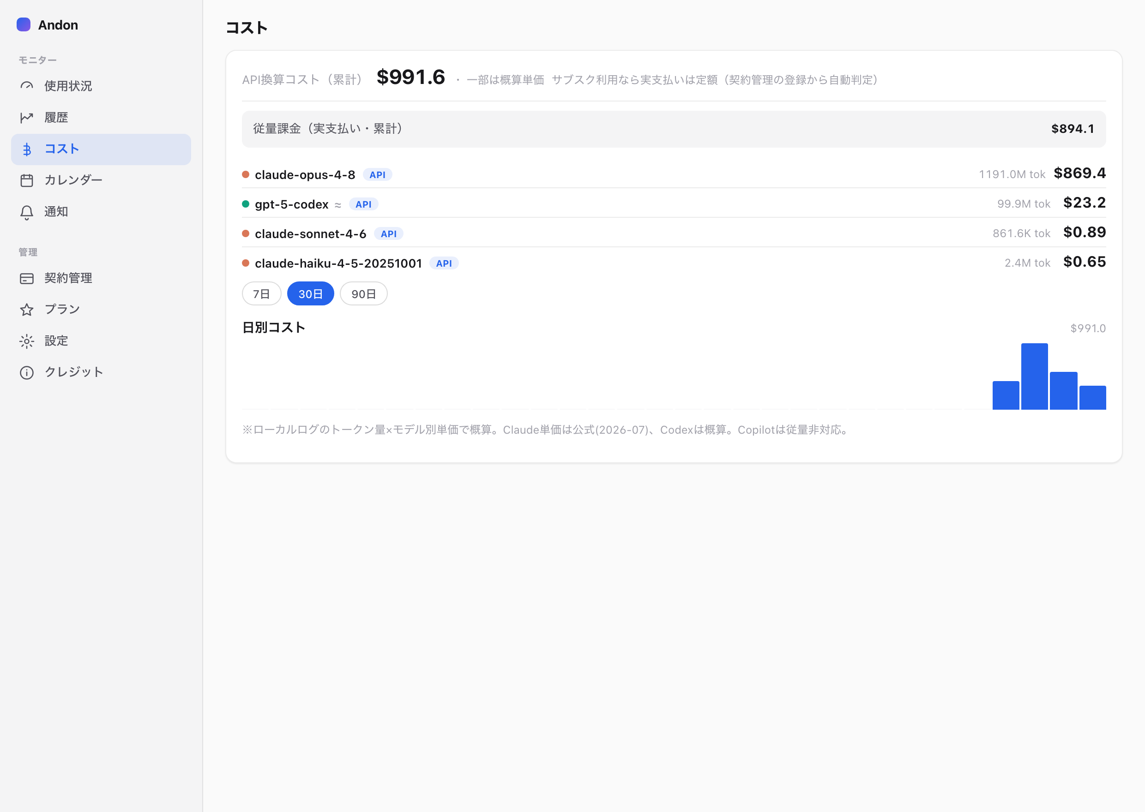Click the claude-haiku-4-5-20251001 model name
Viewport: 1145px width, 812px height.
point(338,263)
